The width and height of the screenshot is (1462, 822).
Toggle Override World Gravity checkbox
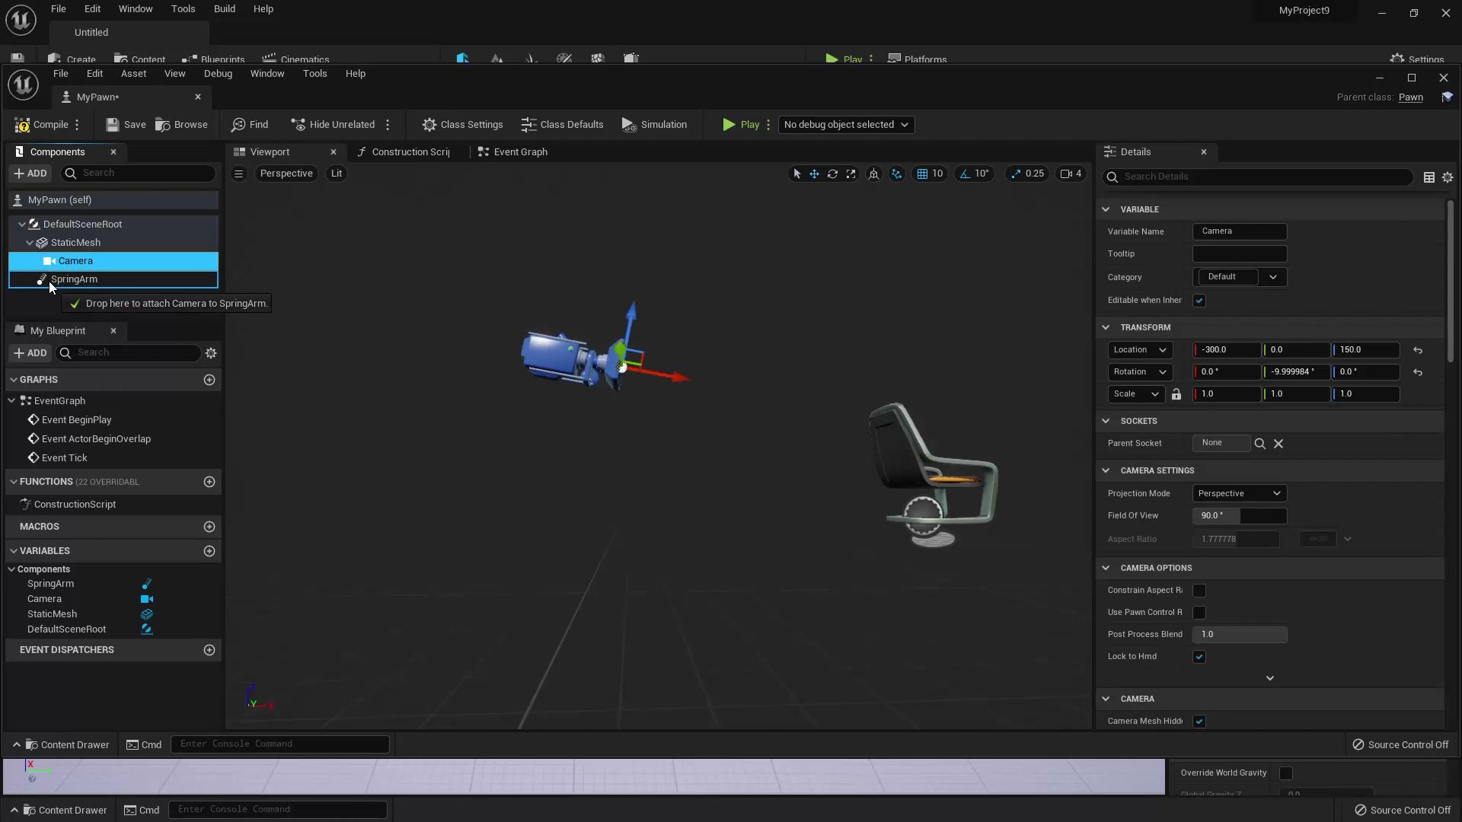click(x=1286, y=773)
